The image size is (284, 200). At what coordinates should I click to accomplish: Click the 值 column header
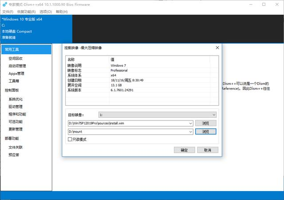(x=159, y=60)
